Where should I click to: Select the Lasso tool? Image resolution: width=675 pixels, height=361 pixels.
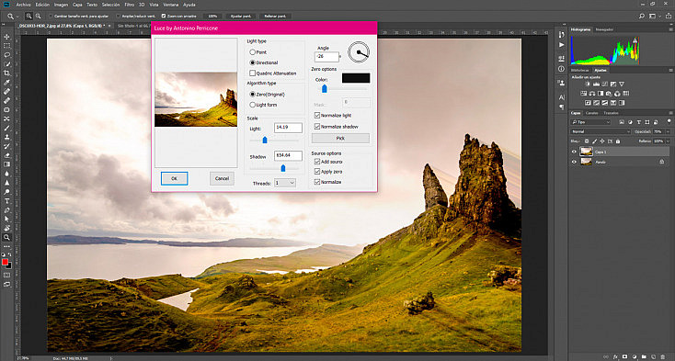(6, 55)
